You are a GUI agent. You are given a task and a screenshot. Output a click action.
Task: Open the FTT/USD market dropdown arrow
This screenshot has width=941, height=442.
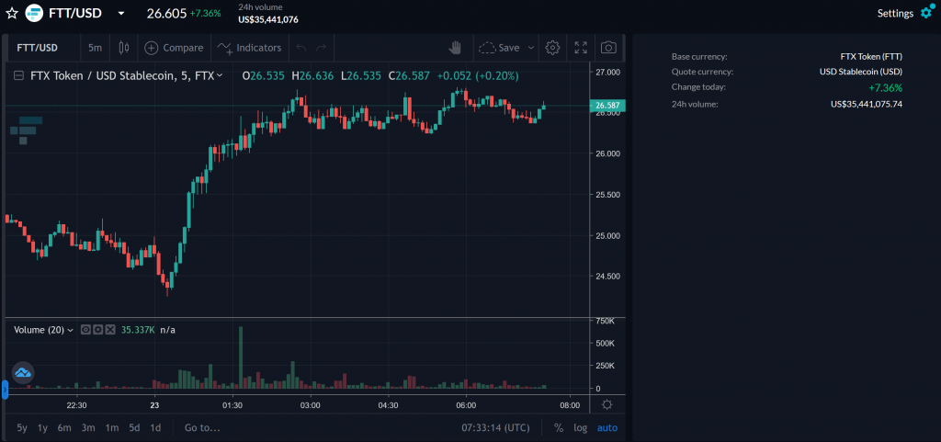(x=121, y=13)
